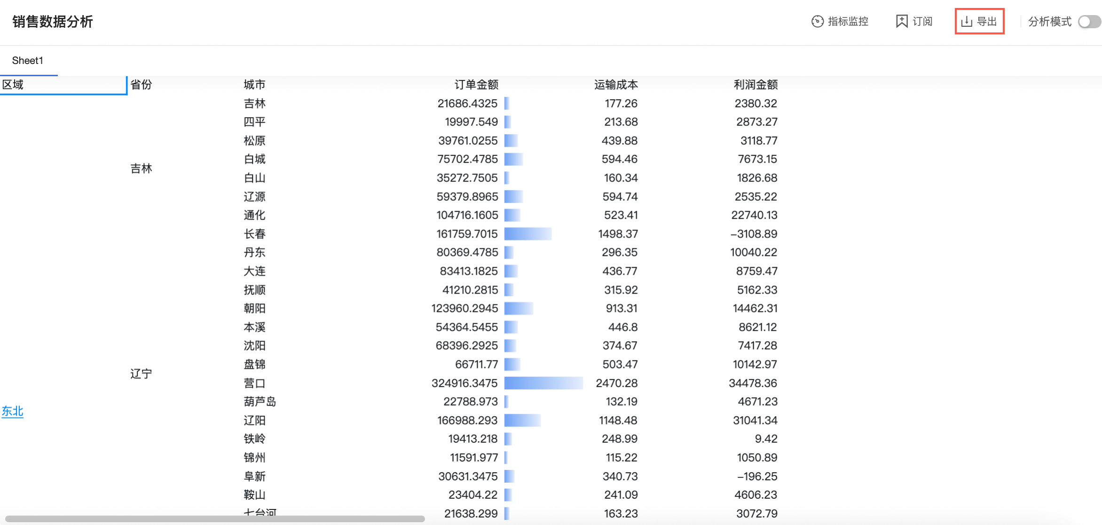Viewport: 1102px width, 525px height.
Task: Click the 长春 order amount data bar
Action: [x=528, y=234]
